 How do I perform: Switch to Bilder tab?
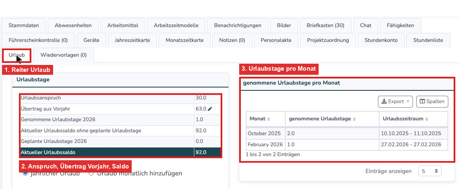(x=284, y=25)
